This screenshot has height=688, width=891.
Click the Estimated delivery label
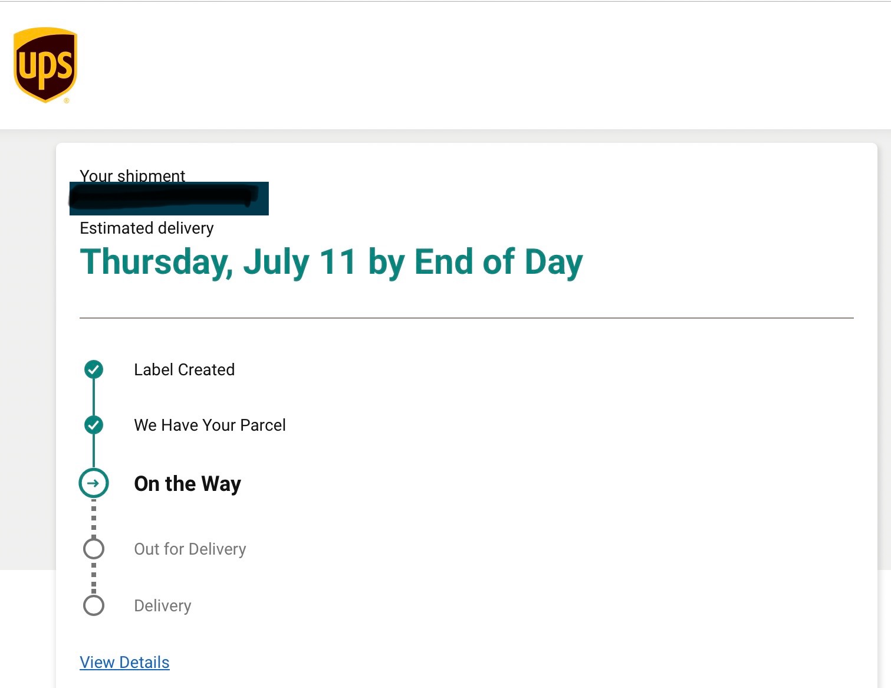click(146, 228)
